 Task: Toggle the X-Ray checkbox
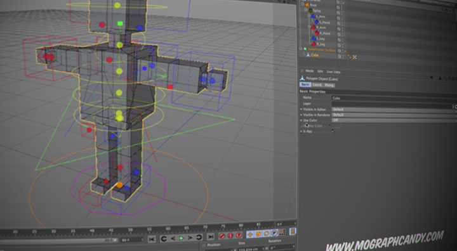click(333, 131)
